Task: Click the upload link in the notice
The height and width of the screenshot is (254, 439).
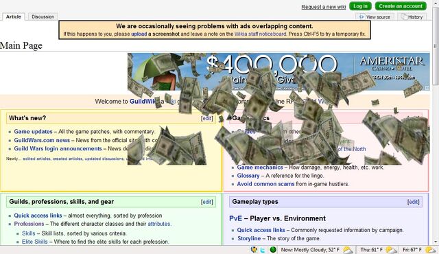Action: point(139,34)
